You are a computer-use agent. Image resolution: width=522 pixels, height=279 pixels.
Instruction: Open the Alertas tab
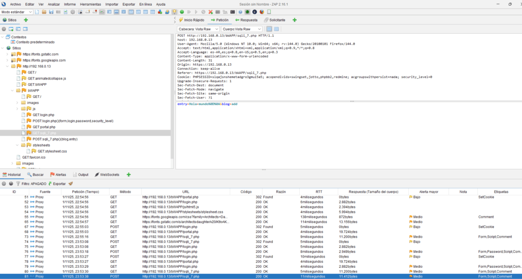point(58,174)
